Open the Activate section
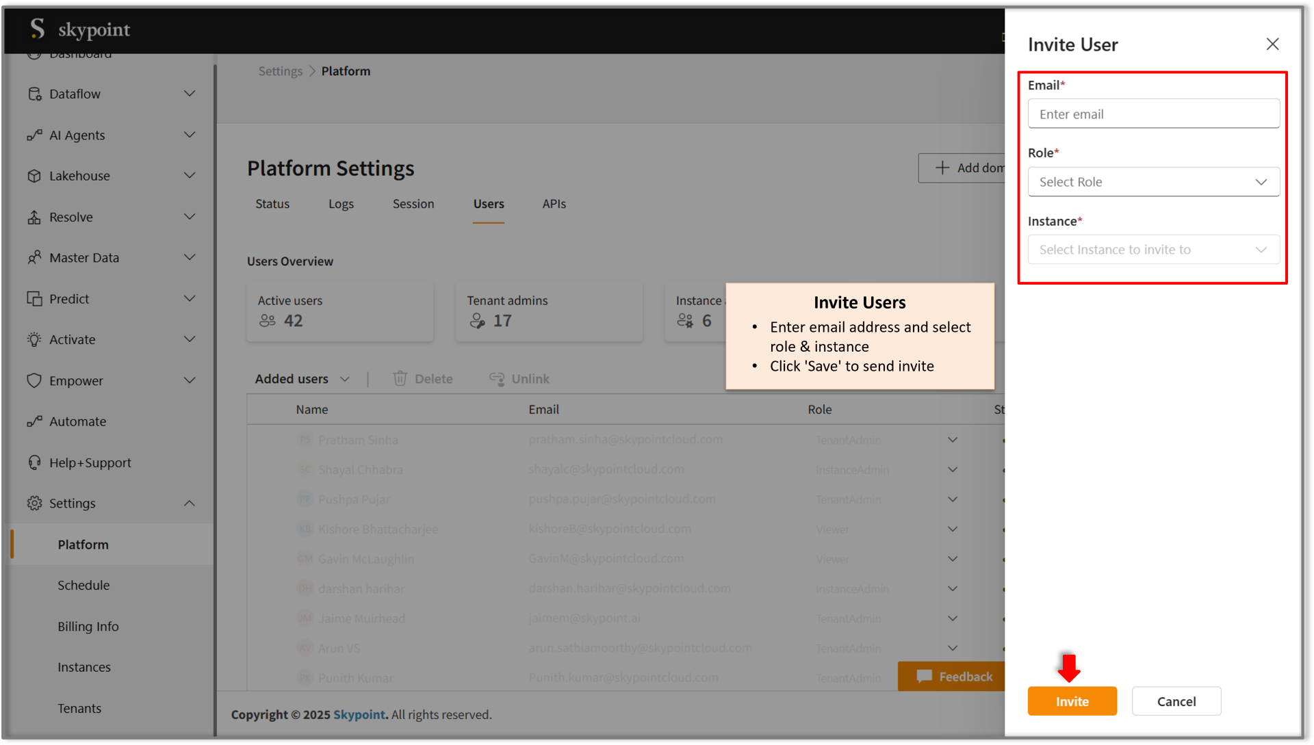Viewport: 1314px width, 745px height. pyautogui.click(x=35, y=339)
